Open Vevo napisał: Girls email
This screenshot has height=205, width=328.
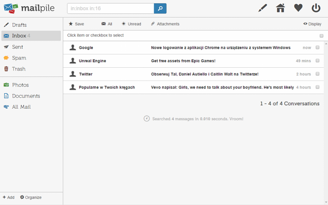click(x=222, y=87)
